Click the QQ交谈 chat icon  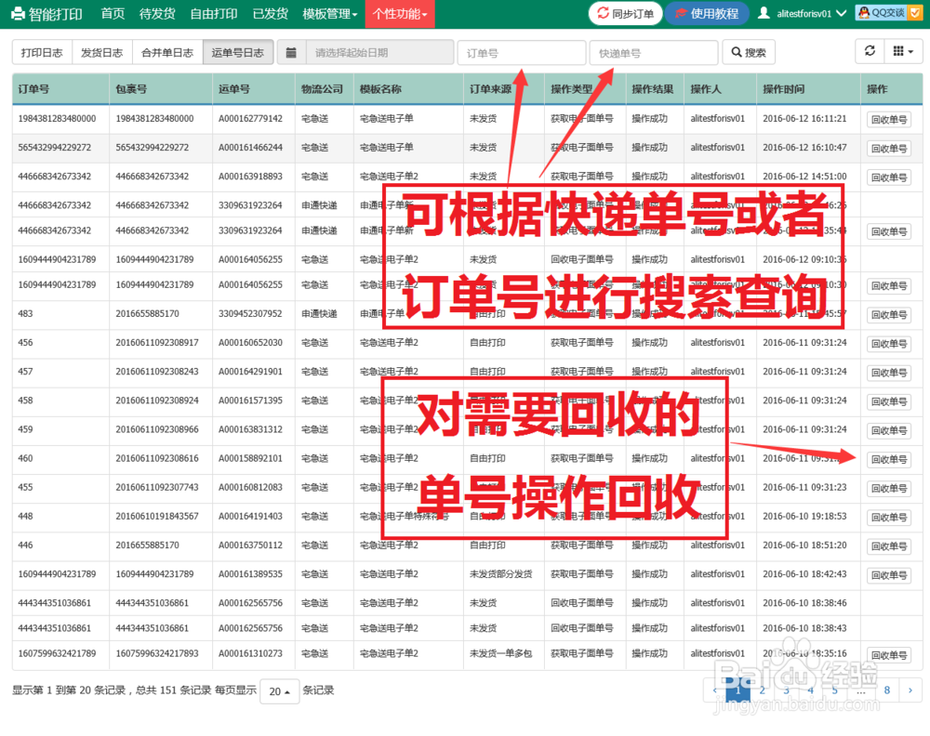[x=863, y=13]
